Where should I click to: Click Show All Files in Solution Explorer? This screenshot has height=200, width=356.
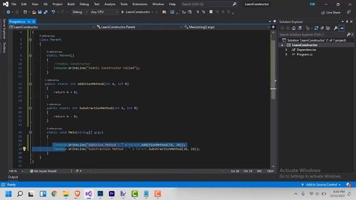click(328, 28)
